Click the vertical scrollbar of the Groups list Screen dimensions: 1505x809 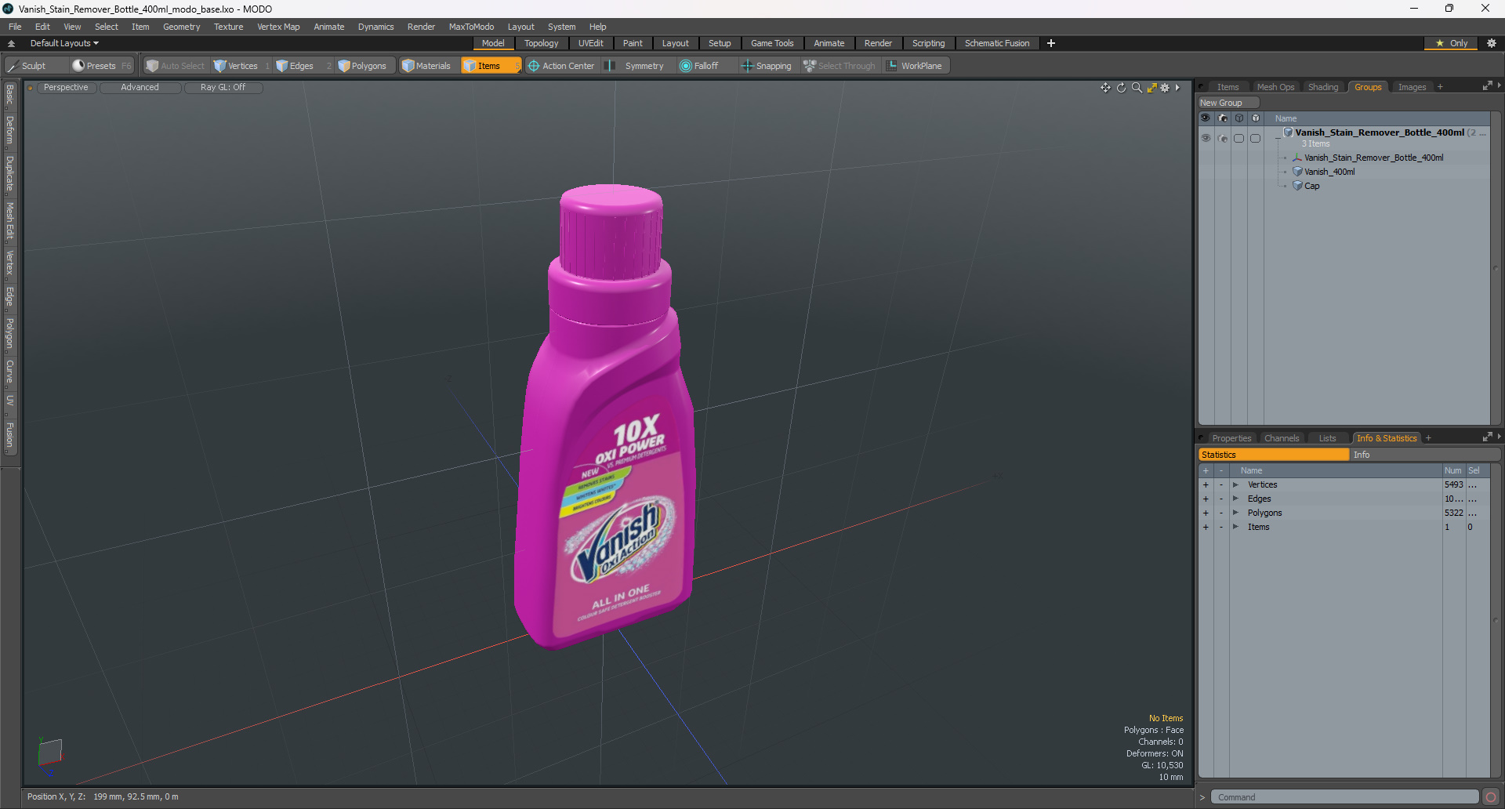click(1495, 269)
